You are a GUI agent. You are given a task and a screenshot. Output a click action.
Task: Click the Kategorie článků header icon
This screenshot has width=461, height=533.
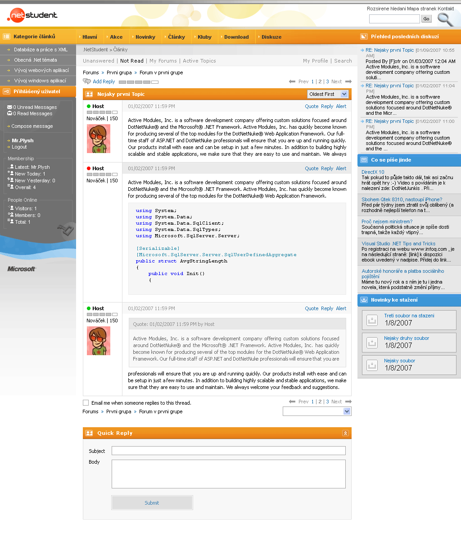tap(6, 36)
